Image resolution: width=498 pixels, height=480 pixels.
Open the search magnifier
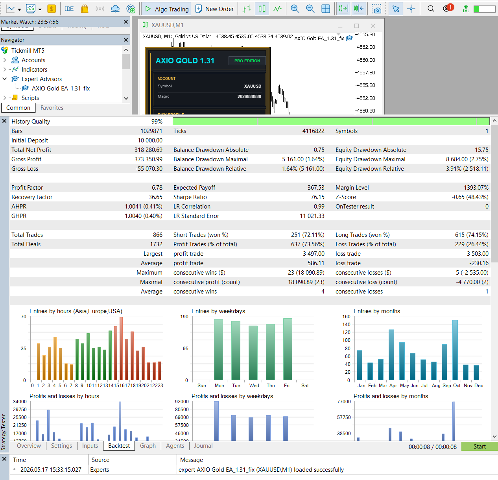pos(431,9)
